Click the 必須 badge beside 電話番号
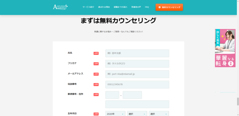Screen dimensions: 239x116 point(96,84)
